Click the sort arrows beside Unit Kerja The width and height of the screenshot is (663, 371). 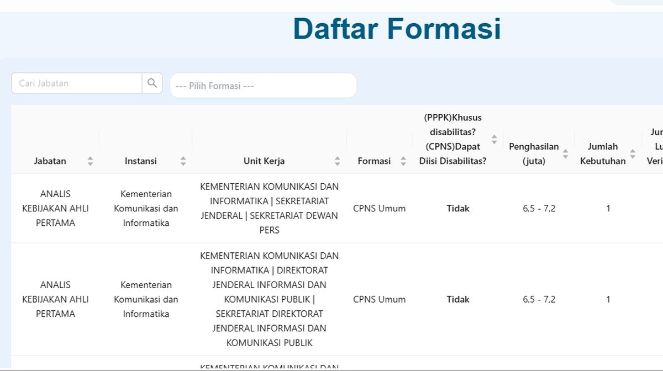[x=337, y=161]
